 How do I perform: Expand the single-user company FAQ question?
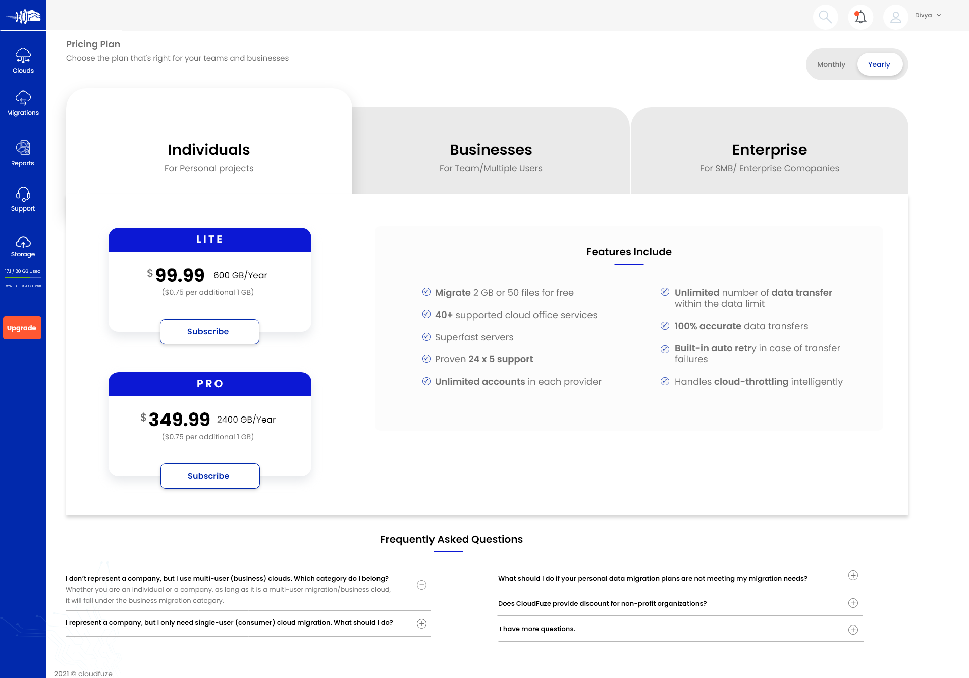[421, 623]
